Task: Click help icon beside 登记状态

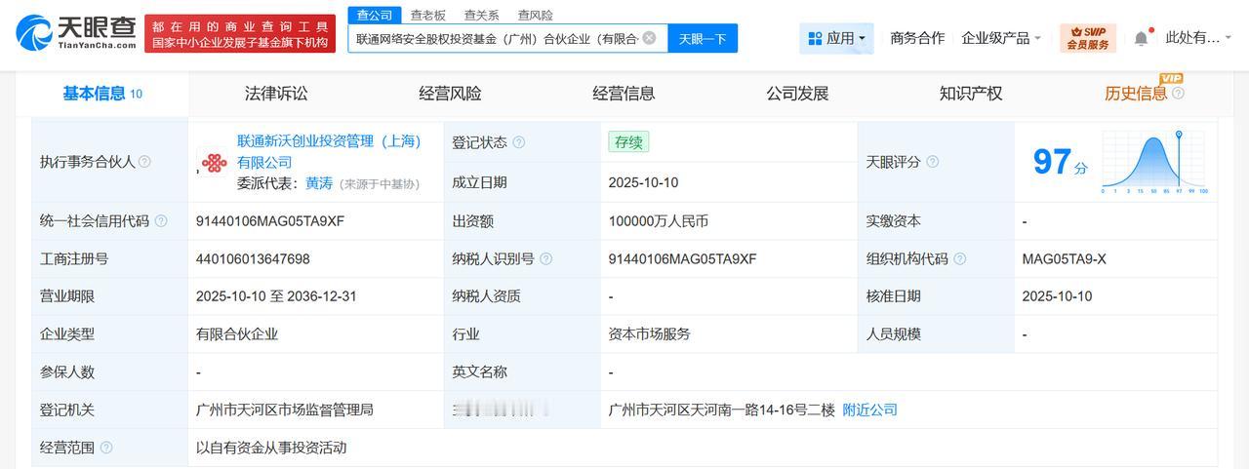Action: coord(518,142)
